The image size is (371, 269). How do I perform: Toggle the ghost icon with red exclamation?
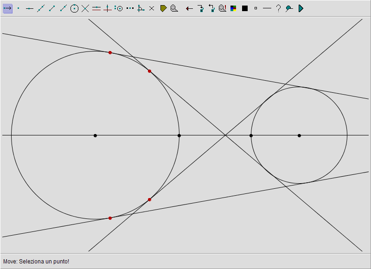(x=223, y=8)
